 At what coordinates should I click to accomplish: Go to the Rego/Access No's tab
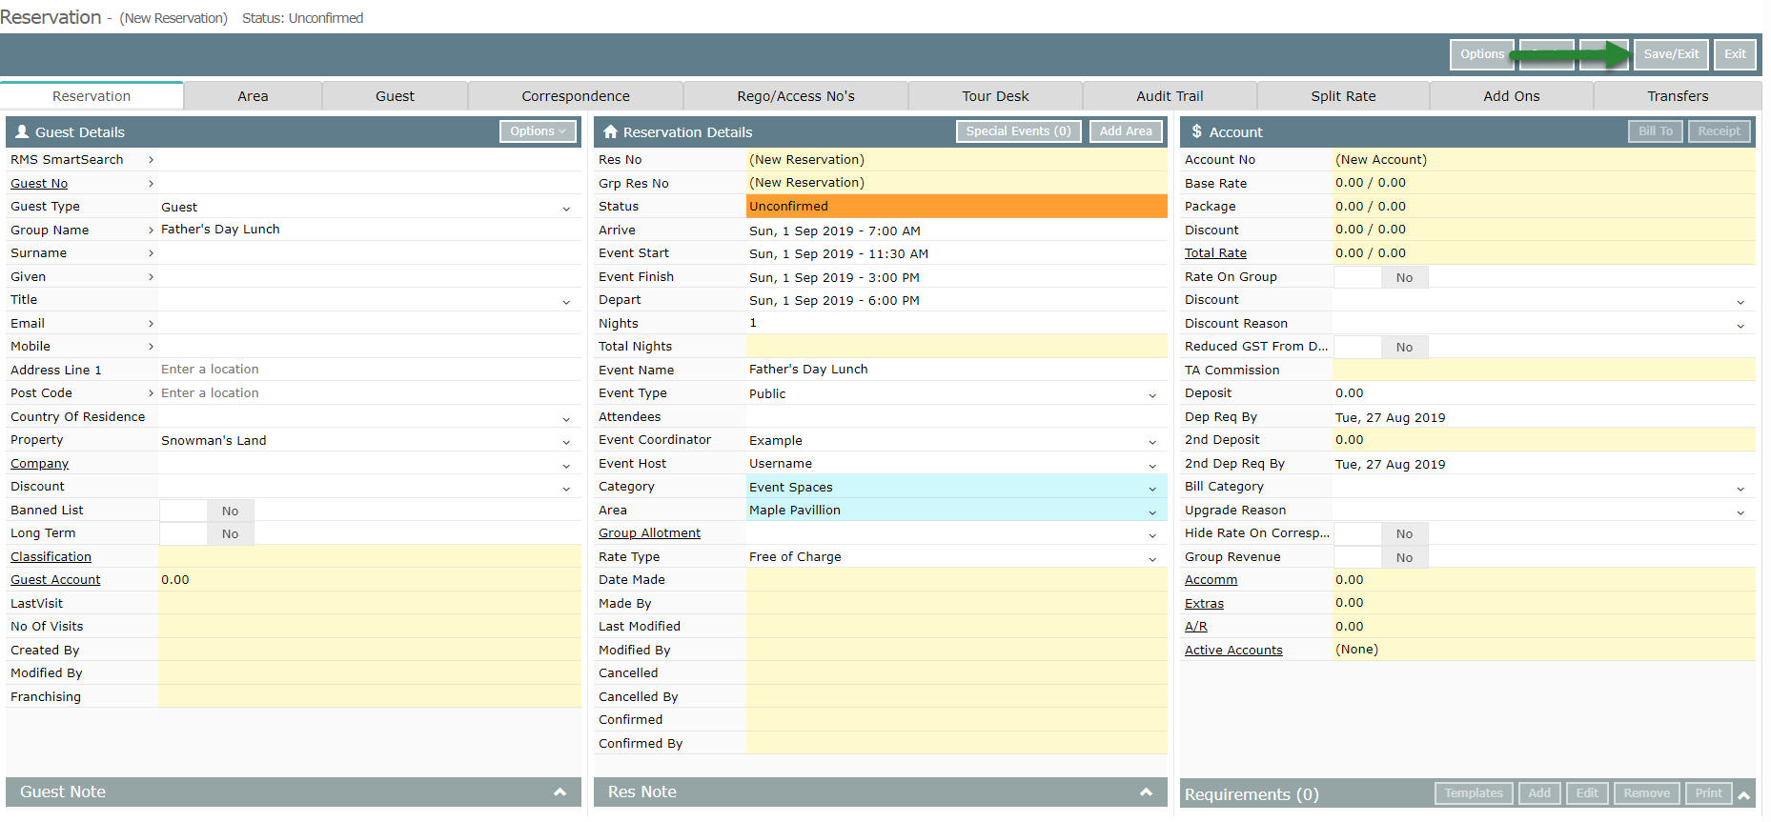click(796, 96)
